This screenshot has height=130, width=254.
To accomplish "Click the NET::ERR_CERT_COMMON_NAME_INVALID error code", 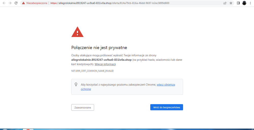I will (x=92, y=71).
